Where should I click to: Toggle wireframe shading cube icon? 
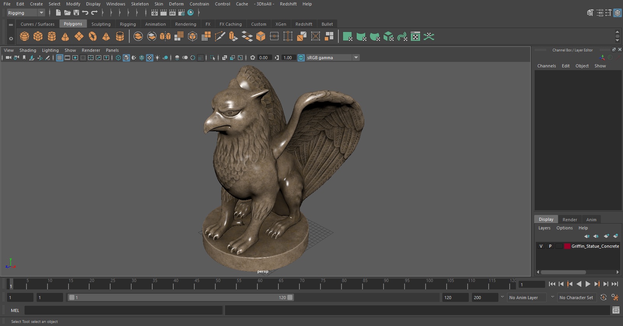pyautogui.click(x=118, y=58)
